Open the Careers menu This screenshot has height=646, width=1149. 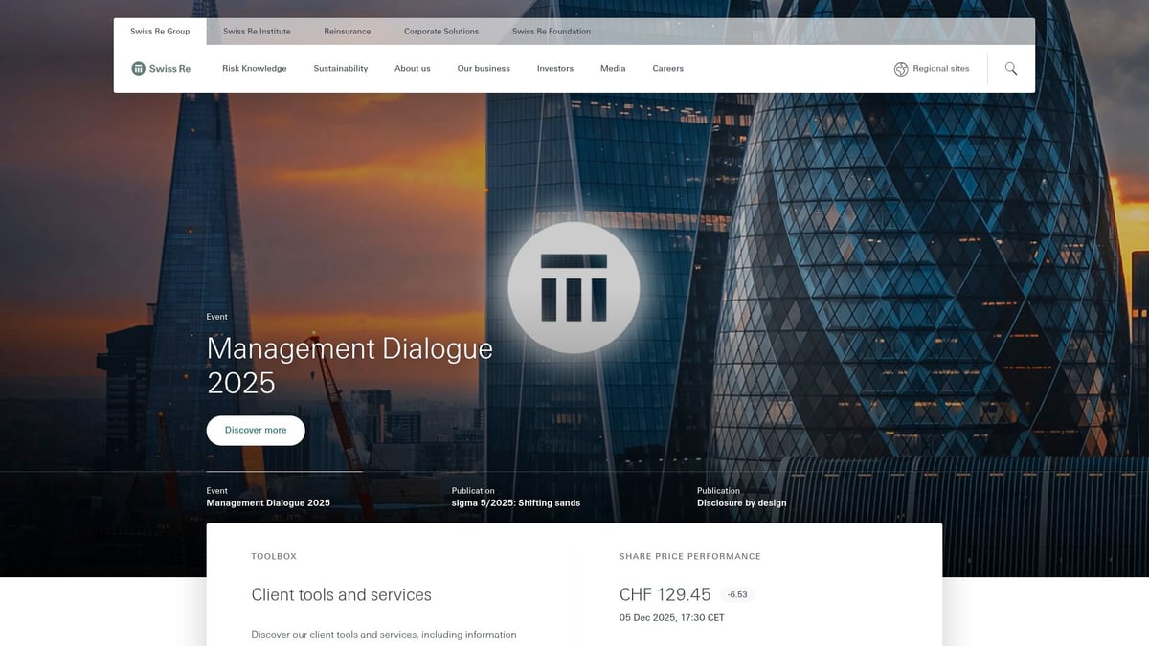pos(668,69)
